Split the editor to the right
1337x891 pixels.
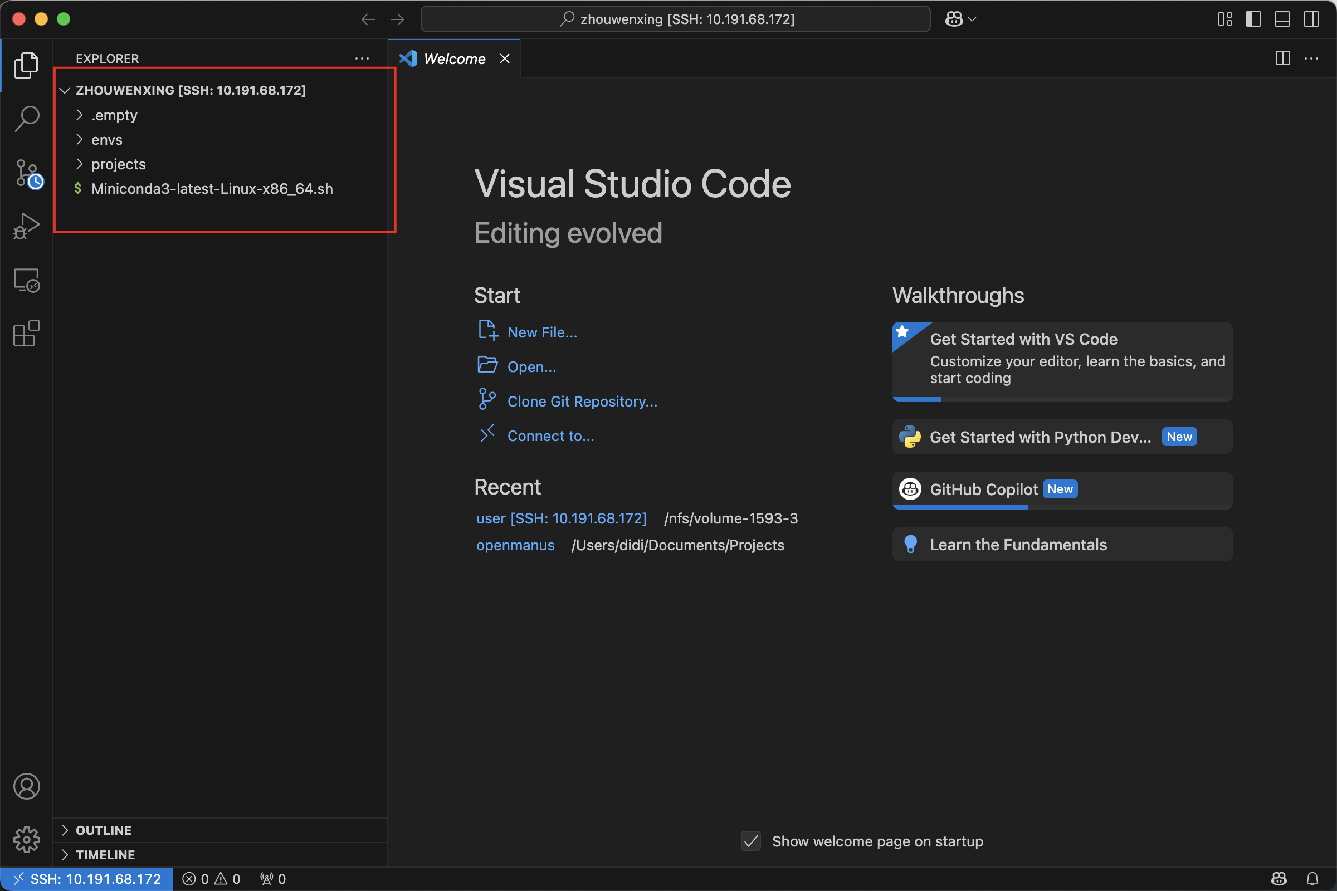1283,58
